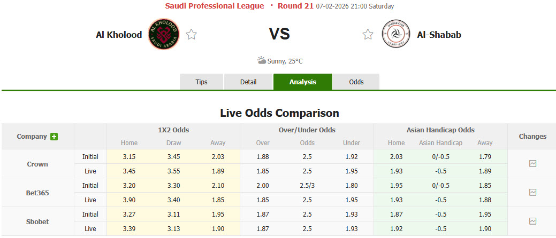Screen dimensions: 556x238
Task: Open the Sbobet odds changes chart
Action: (x=532, y=221)
